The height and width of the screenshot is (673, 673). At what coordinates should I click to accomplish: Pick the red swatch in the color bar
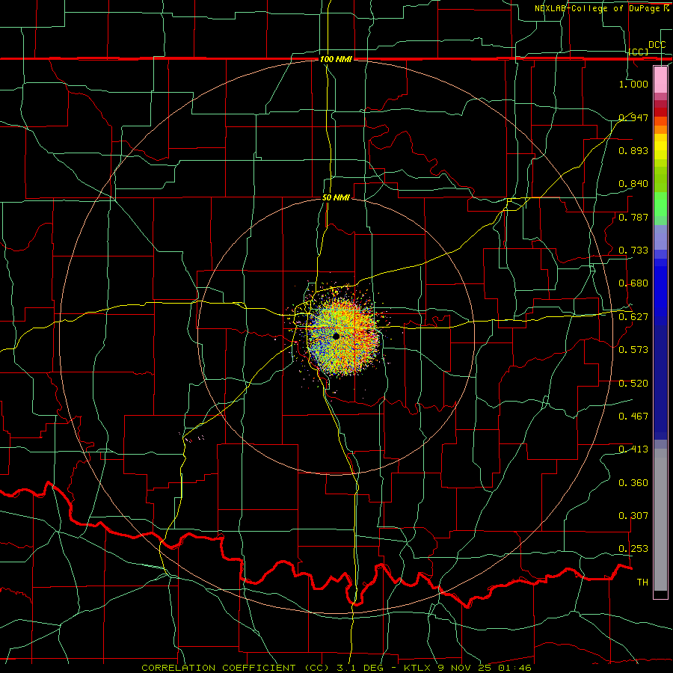point(660,112)
